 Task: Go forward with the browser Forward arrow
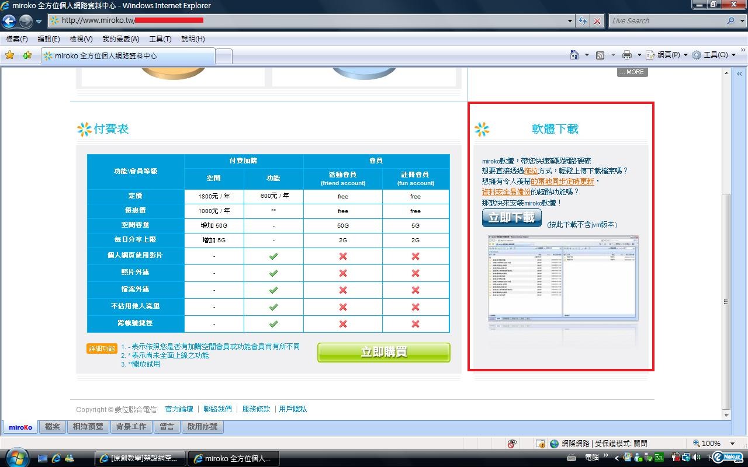[x=26, y=21]
